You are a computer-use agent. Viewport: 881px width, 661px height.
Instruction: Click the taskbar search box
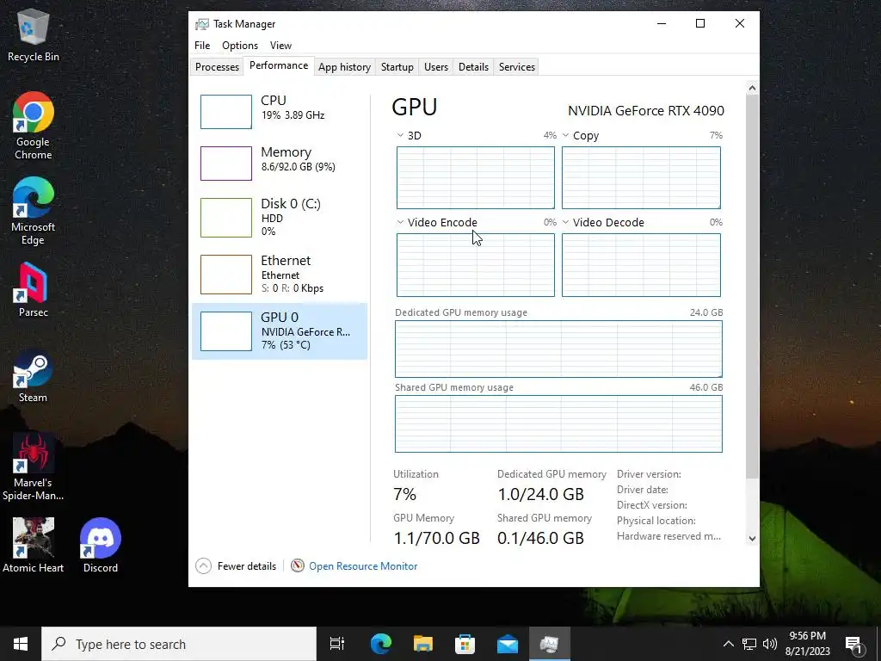179,644
